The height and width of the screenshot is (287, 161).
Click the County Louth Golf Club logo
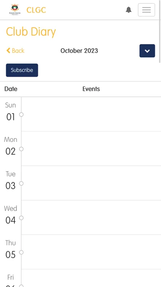pos(15,10)
